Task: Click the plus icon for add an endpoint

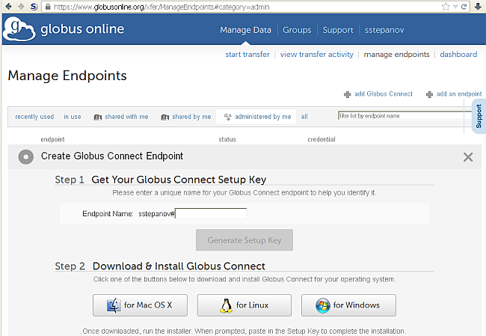Action: pyautogui.click(x=429, y=94)
